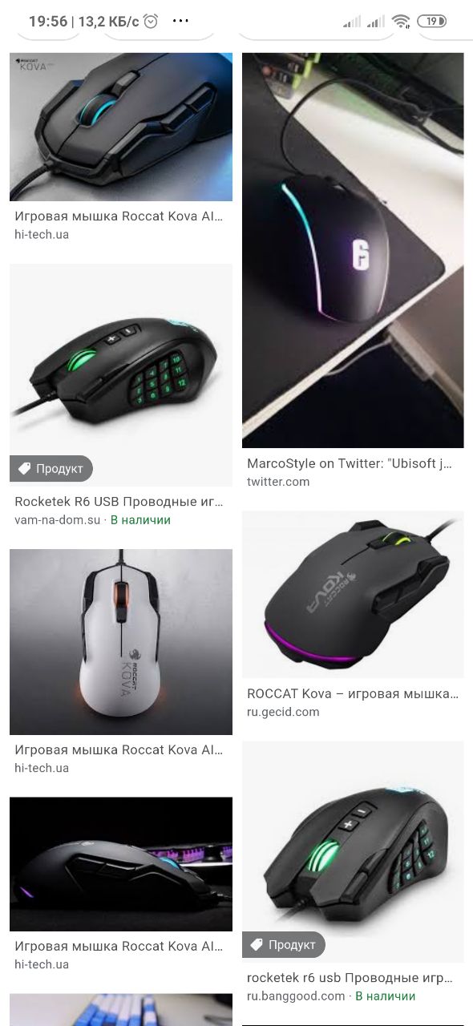Tap the «Продукт» tag on Rocketek R6 image
This screenshot has width=473, height=1026.
51,469
